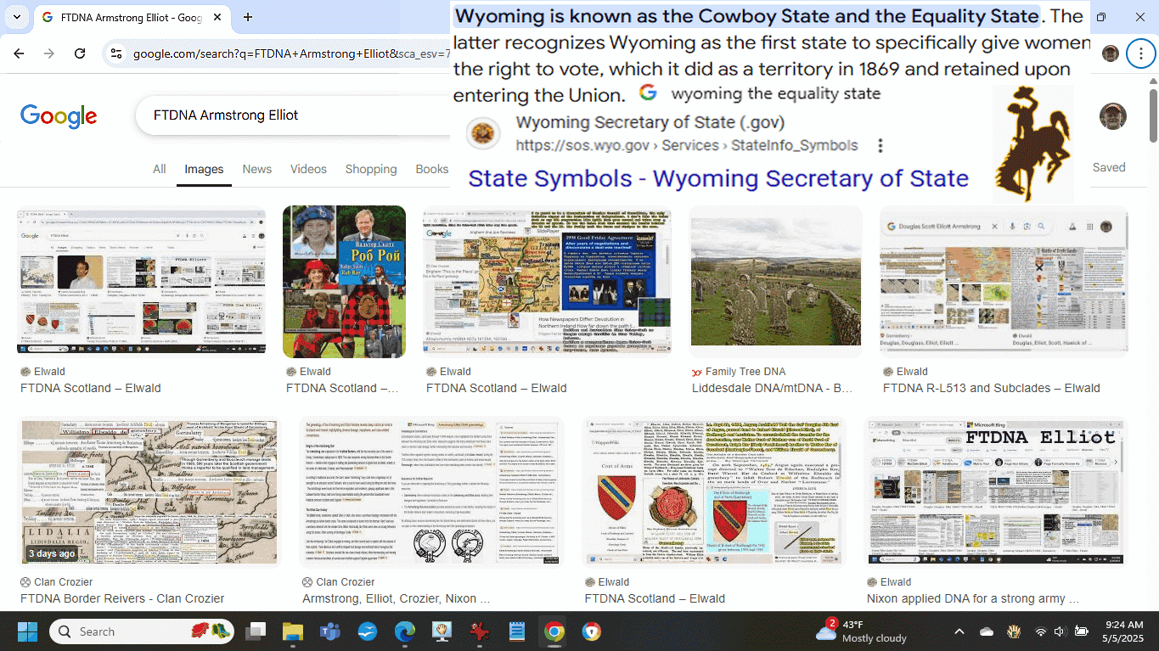
Task: Open the Wi-Fi network tray icon
Action: click(1041, 631)
